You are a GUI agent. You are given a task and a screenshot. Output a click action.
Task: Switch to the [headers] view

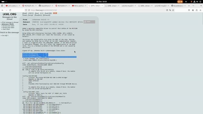[x=38, y=15]
